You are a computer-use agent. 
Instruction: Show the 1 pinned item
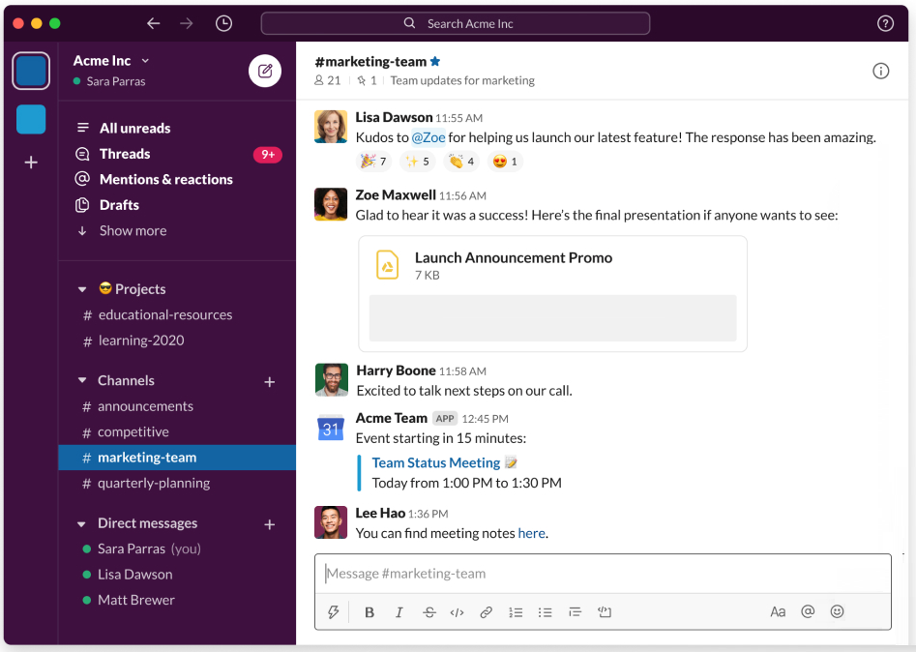click(368, 80)
